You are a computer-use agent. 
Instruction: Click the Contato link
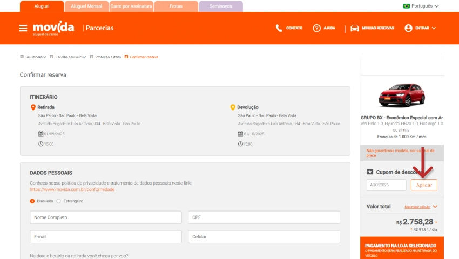click(294, 28)
